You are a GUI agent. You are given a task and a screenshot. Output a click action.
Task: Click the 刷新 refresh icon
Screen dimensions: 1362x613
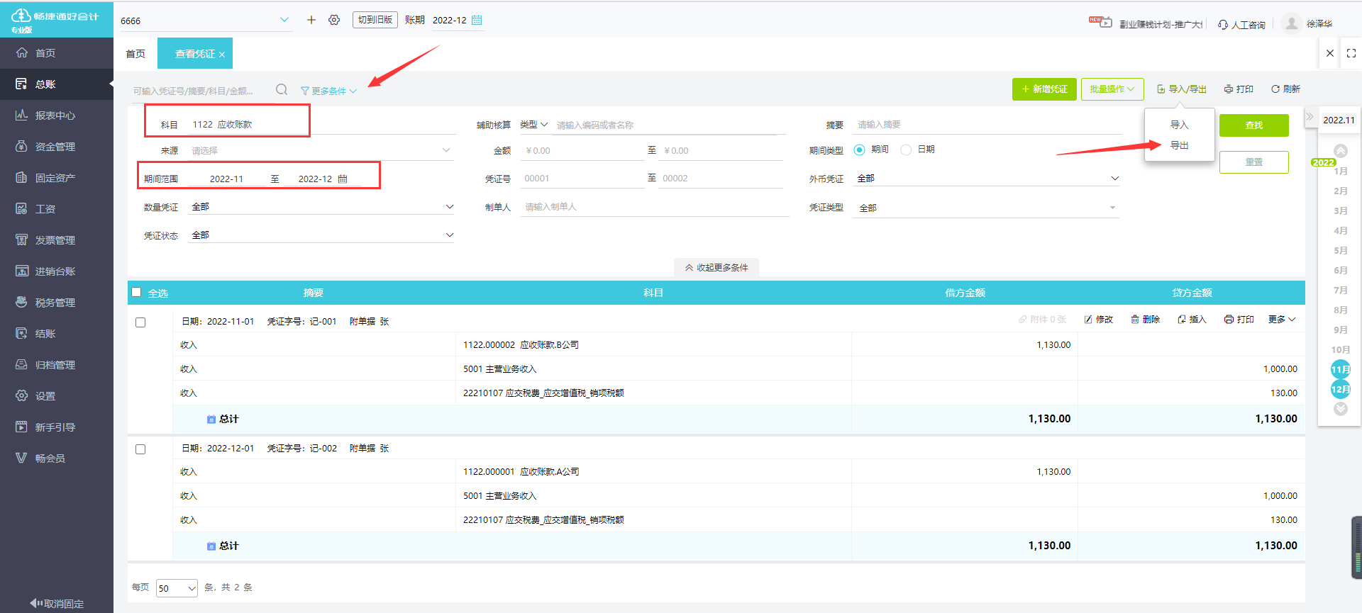(1275, 89)
